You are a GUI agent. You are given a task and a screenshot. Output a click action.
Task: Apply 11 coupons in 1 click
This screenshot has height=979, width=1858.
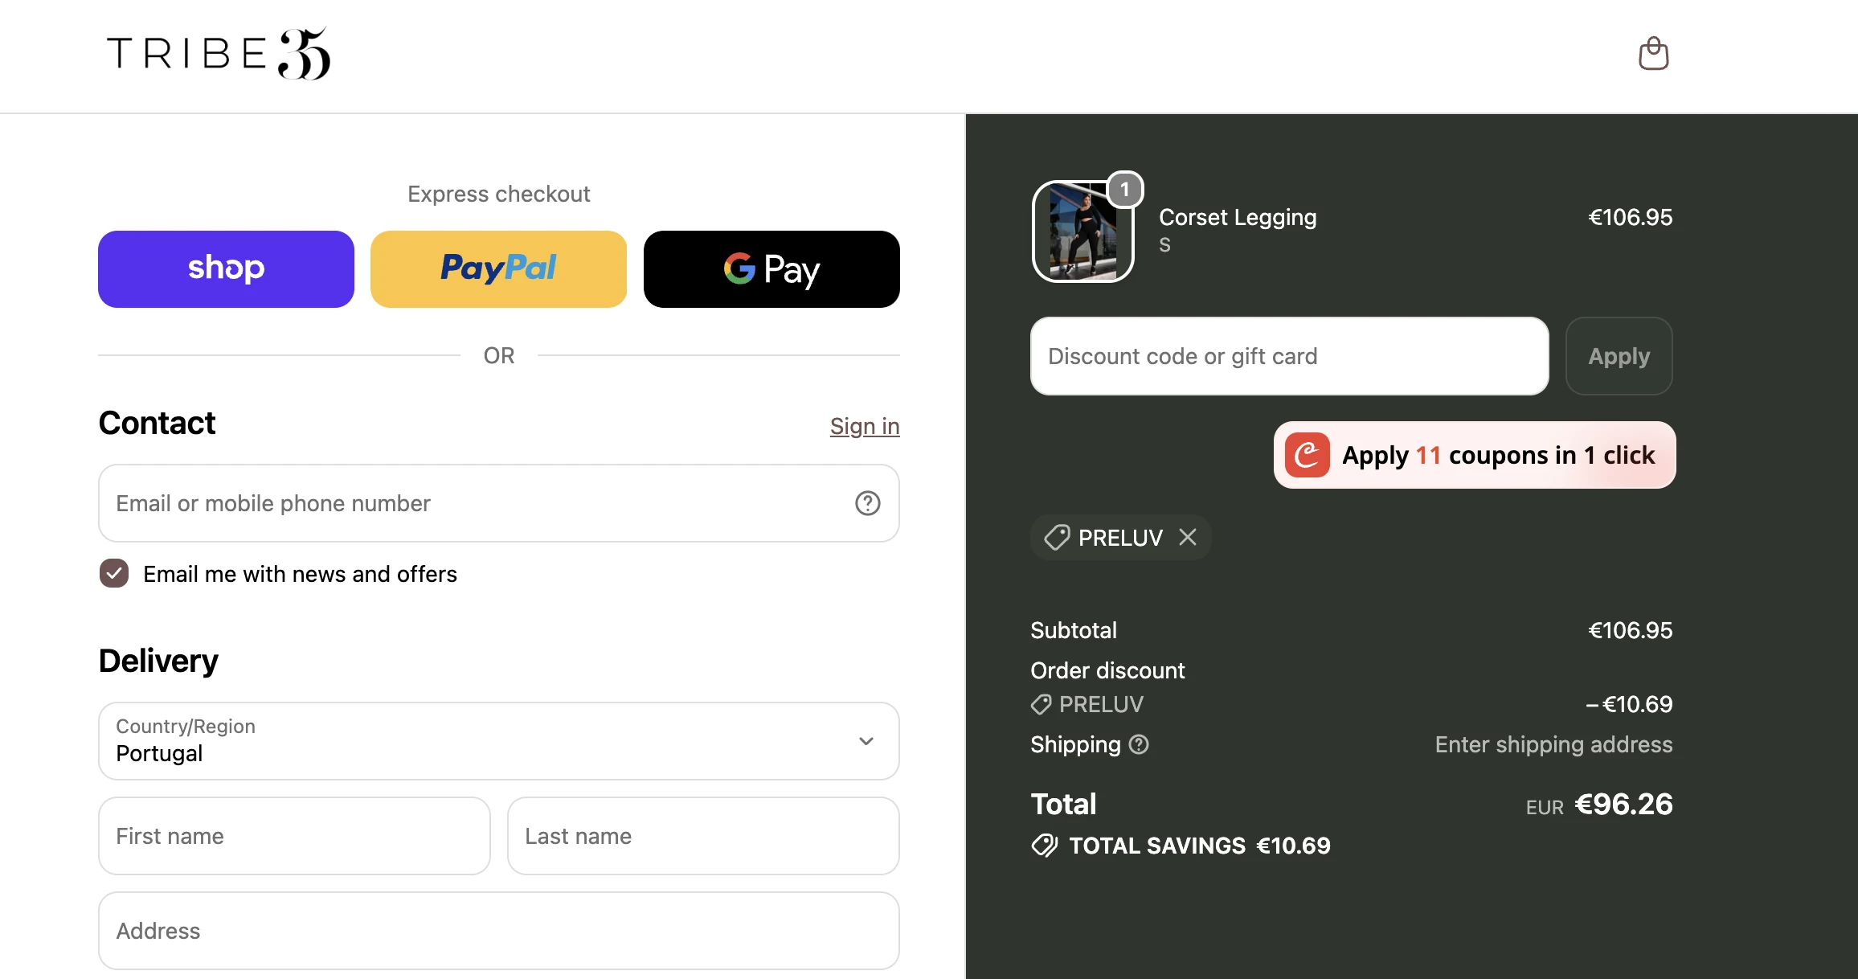point(1475,455)
